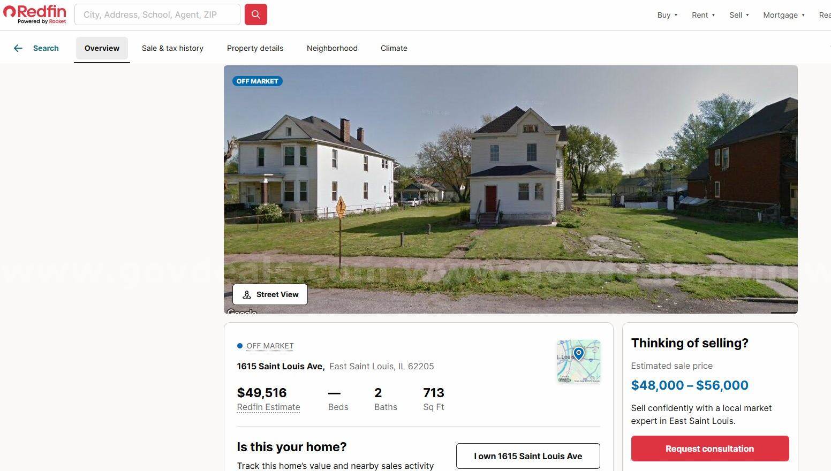This screenshot has height=471, width=831.
Task: Click the back arrow next to Search
Action: coord(18,48)
